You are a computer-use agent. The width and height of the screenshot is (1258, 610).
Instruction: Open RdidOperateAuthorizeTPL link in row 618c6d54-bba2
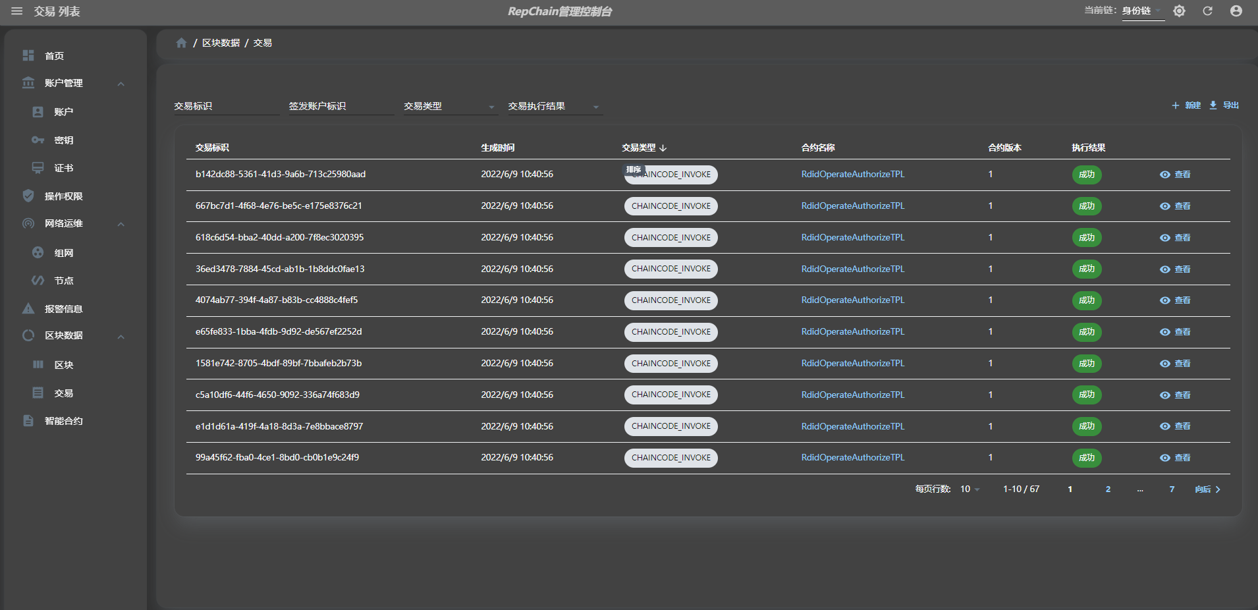853,237
